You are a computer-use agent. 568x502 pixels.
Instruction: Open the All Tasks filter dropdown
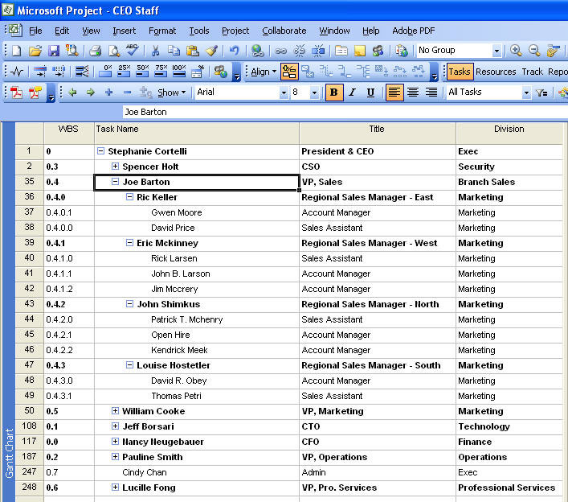[x=526, y=93]
